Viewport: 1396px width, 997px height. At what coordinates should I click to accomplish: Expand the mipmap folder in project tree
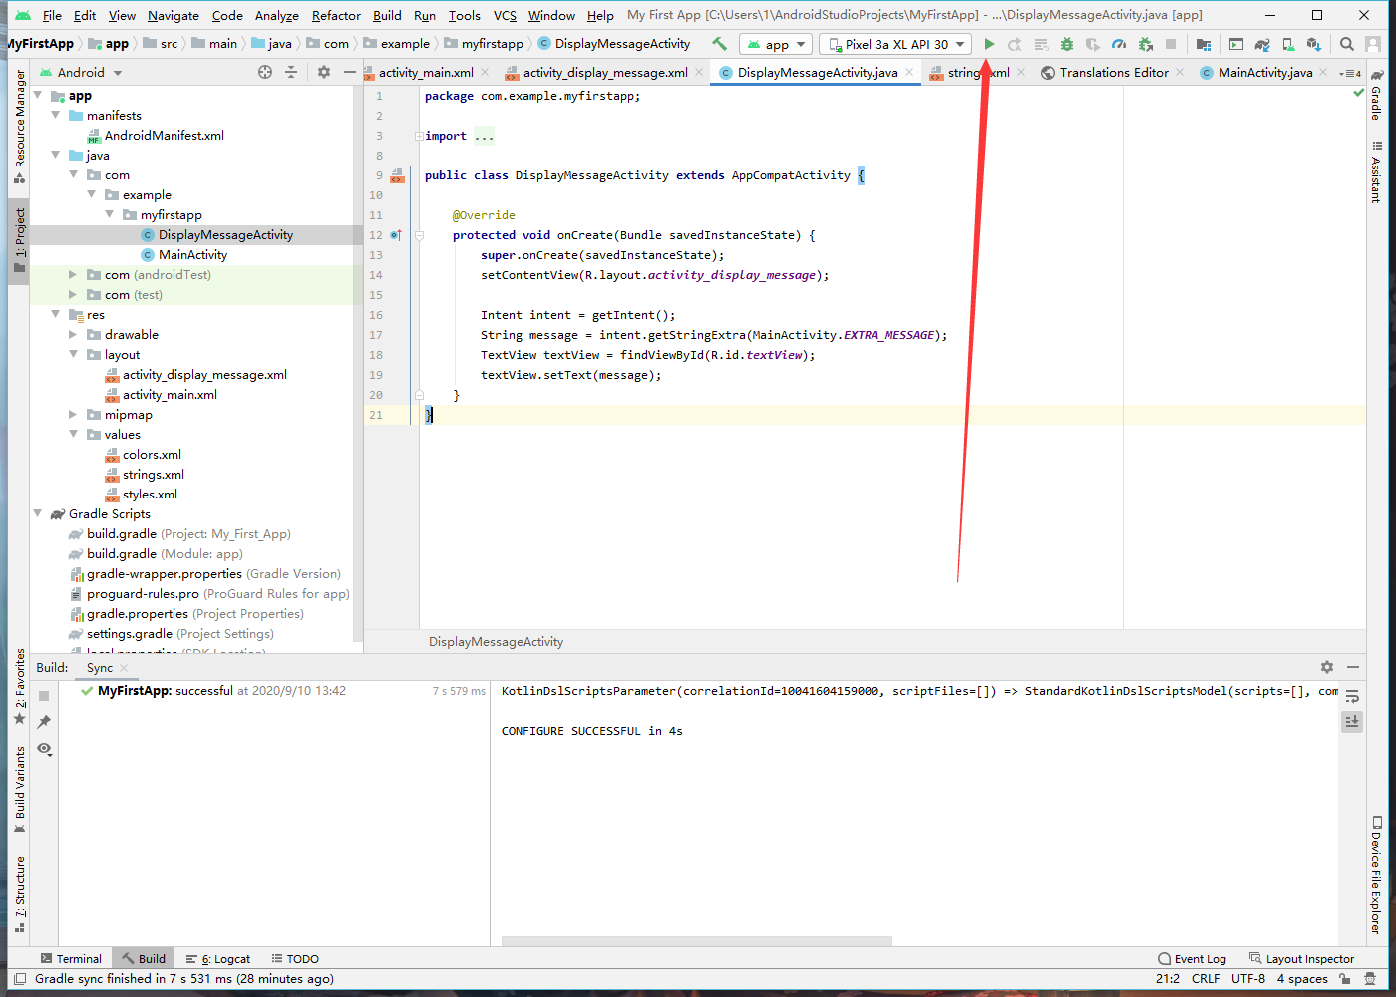[x=73, y=415]
